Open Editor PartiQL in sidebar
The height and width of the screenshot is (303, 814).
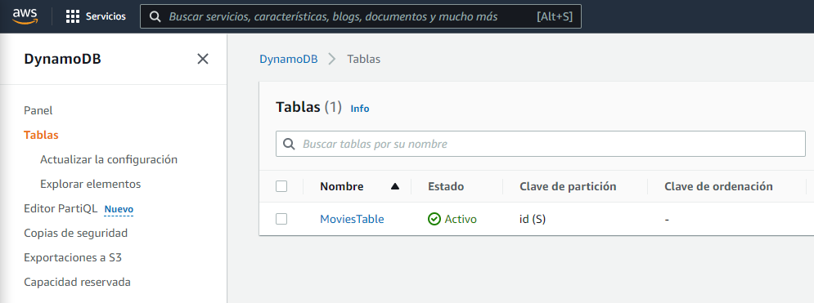61,209
